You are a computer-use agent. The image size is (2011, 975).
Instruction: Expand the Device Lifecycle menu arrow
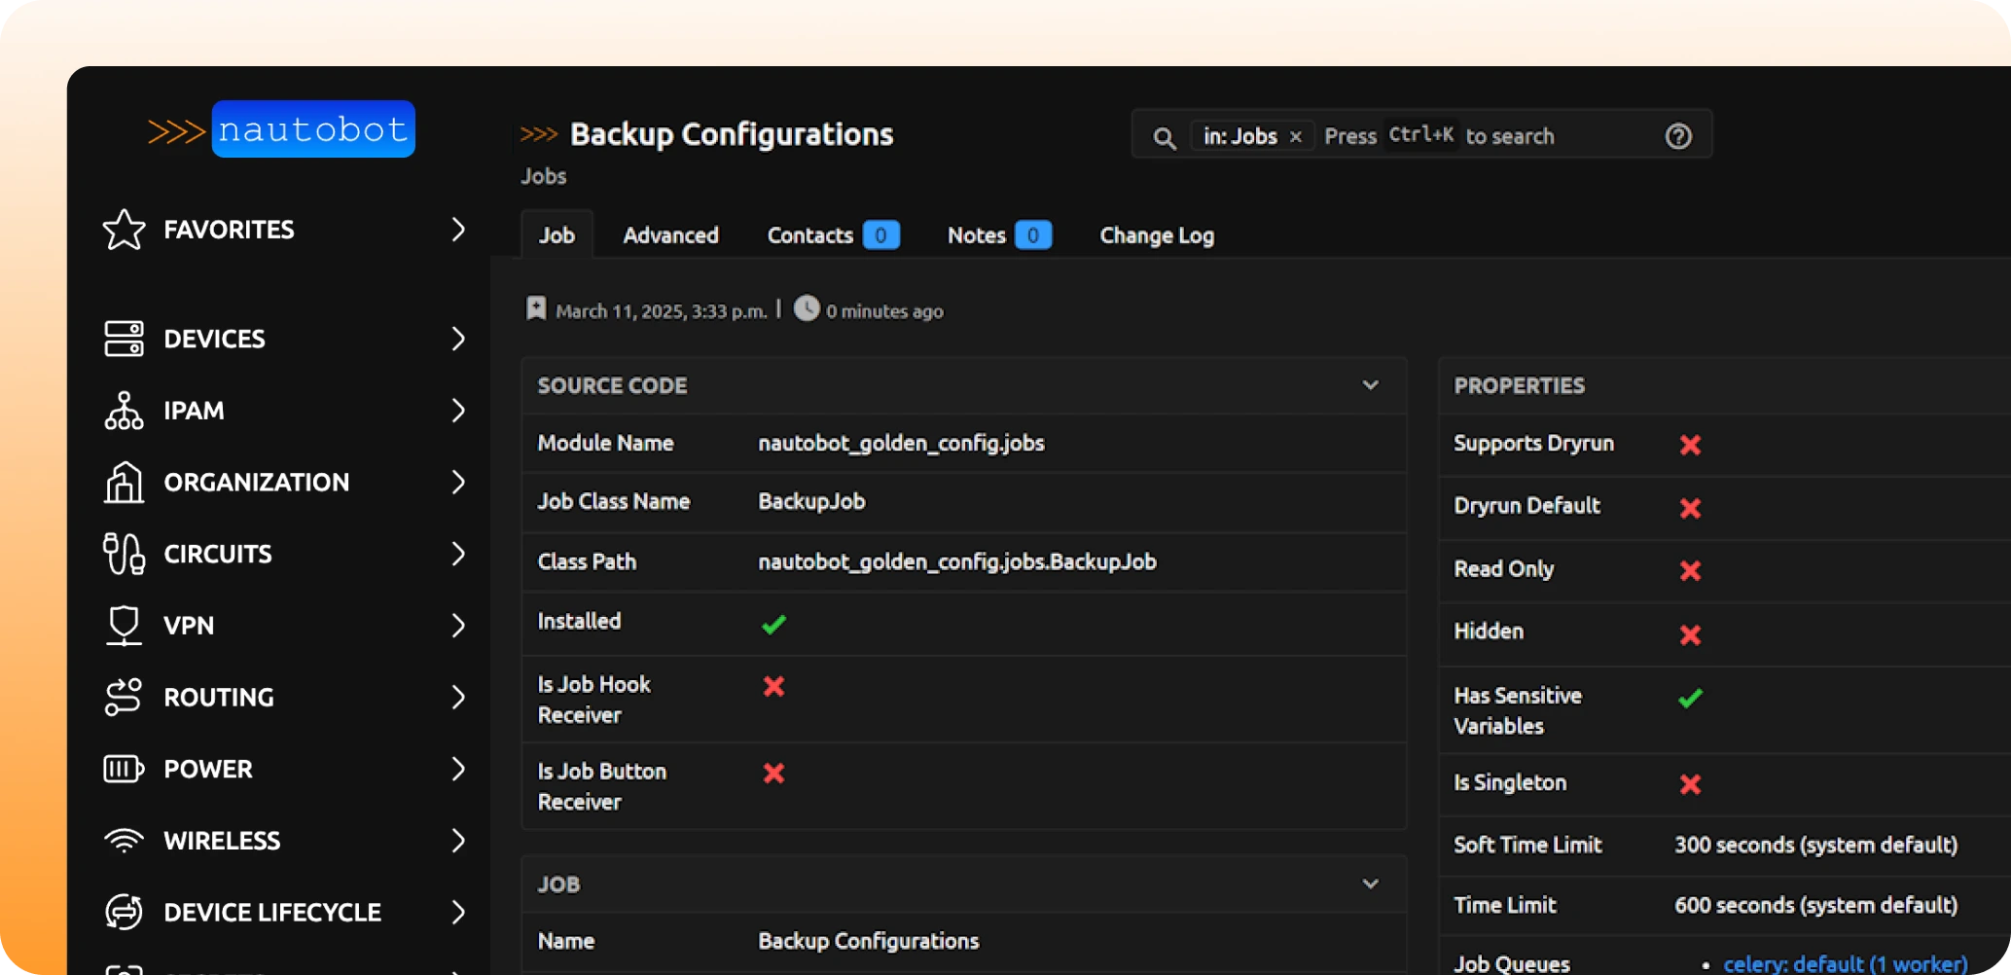point(457,913)
